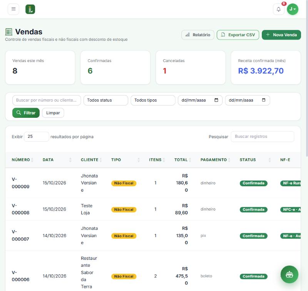Select sale number V-000006
308x291 pixels.
coord(20,276)
